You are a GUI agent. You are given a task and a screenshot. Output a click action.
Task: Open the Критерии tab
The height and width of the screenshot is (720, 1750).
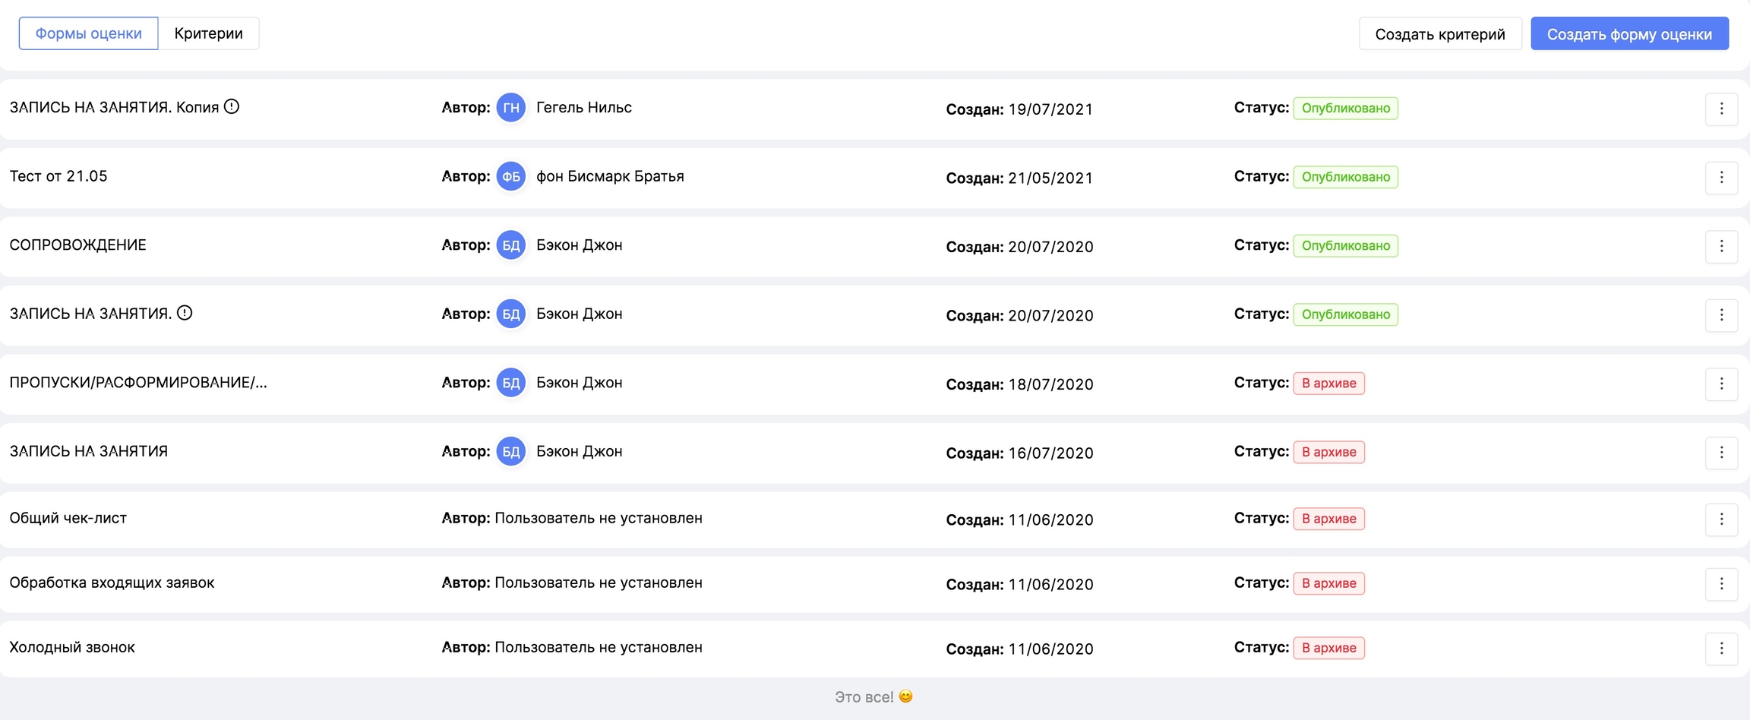[208, 33]
